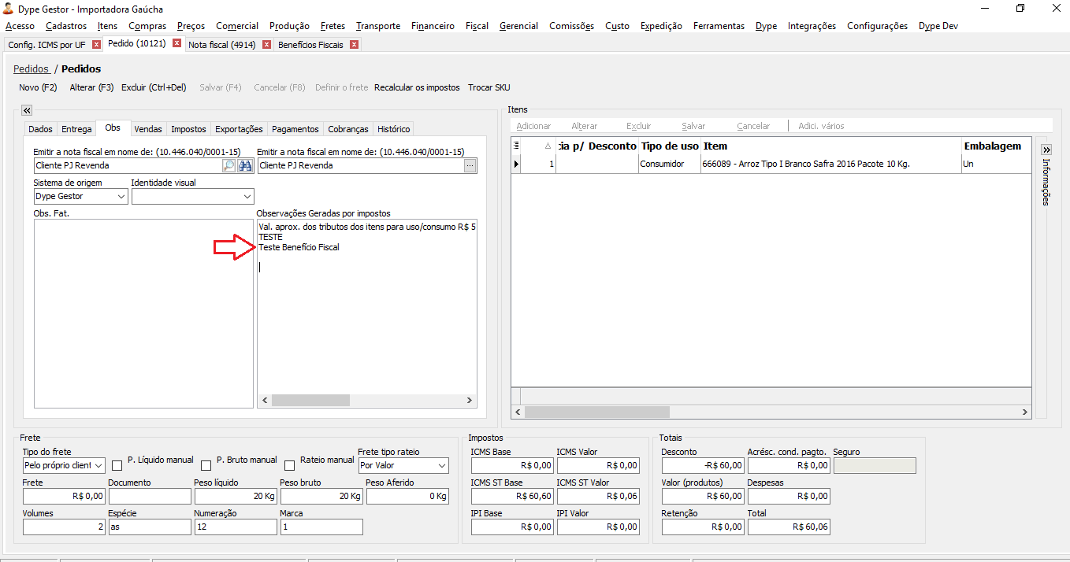
Task: Click Excluir (Ctrl+Del) button
Action: tap(154, 87)
